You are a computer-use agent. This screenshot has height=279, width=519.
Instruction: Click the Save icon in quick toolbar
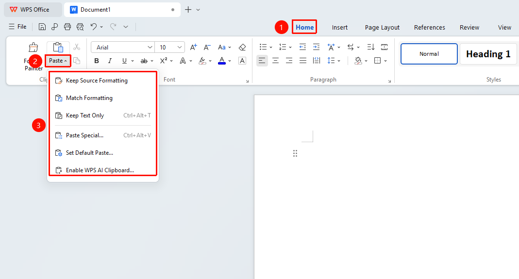pyautogui.click(x=42, y=27)
